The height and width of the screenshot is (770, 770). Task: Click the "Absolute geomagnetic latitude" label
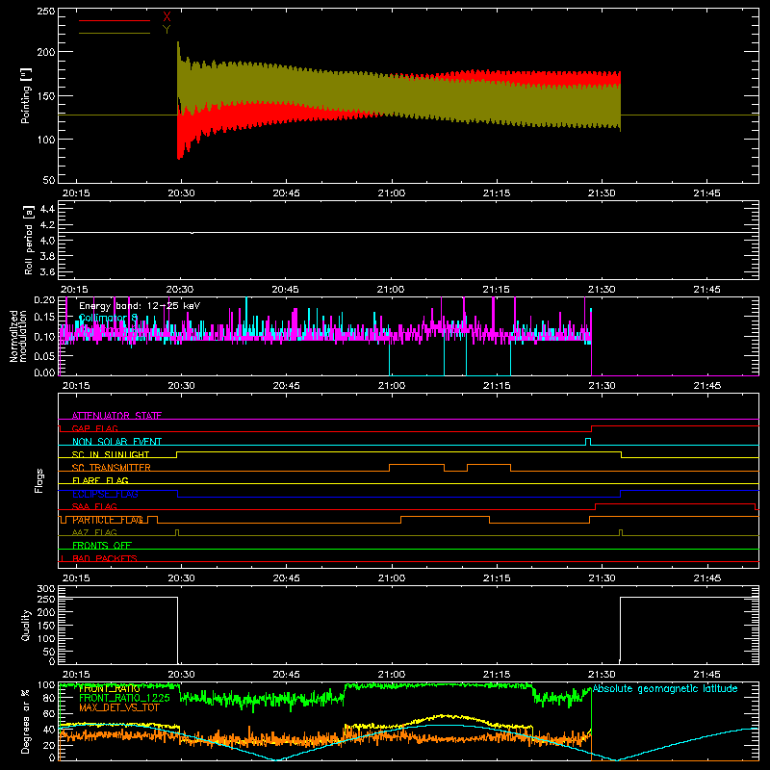pos(665,688)
